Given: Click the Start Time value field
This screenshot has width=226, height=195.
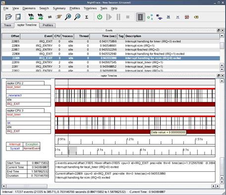Looking at the screenshot, I should (x=38, y=163).
